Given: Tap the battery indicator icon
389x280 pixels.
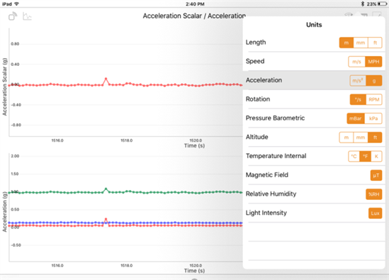Looking at the screenshot, I should [383, 4].
